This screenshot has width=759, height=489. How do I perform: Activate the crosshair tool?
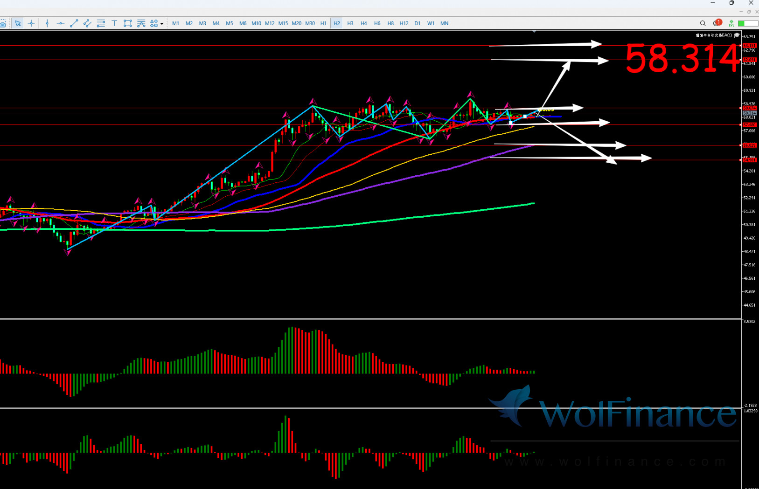click(31, 23)
